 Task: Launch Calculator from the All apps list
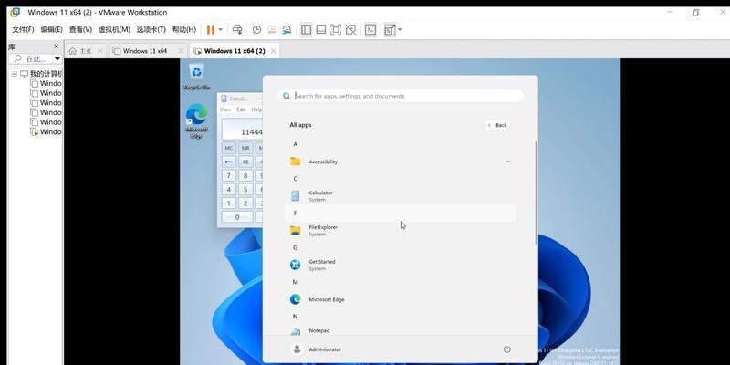coord(401,196)
